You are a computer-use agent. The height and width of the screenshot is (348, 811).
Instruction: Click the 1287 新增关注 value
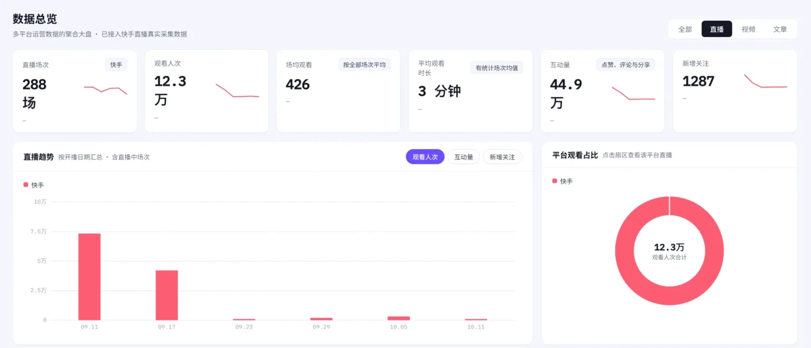(698, 82)
